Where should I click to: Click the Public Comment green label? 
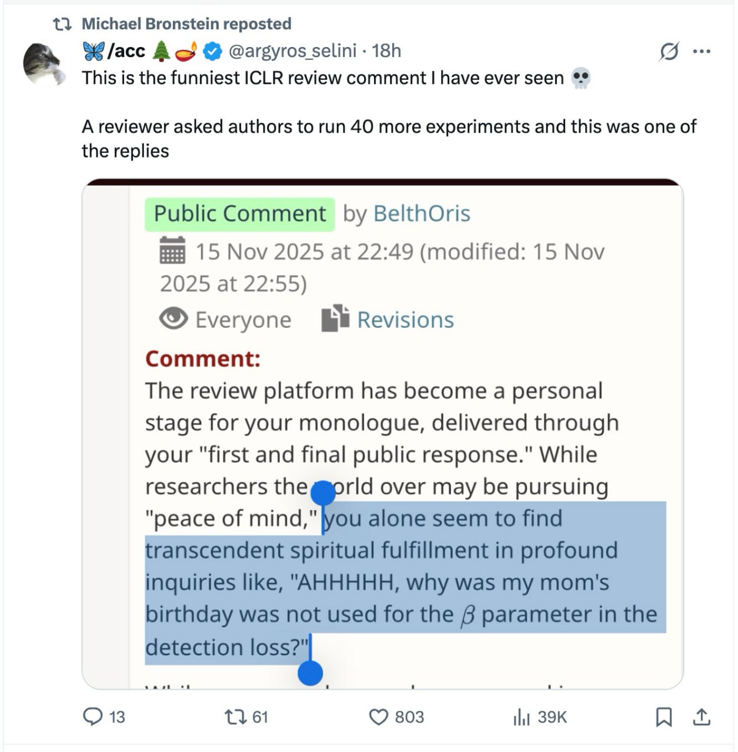(x=240, y=214)
